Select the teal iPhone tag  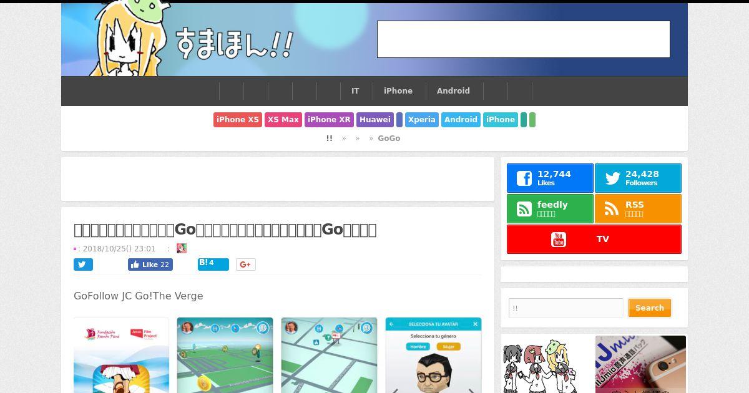[501, 120]
